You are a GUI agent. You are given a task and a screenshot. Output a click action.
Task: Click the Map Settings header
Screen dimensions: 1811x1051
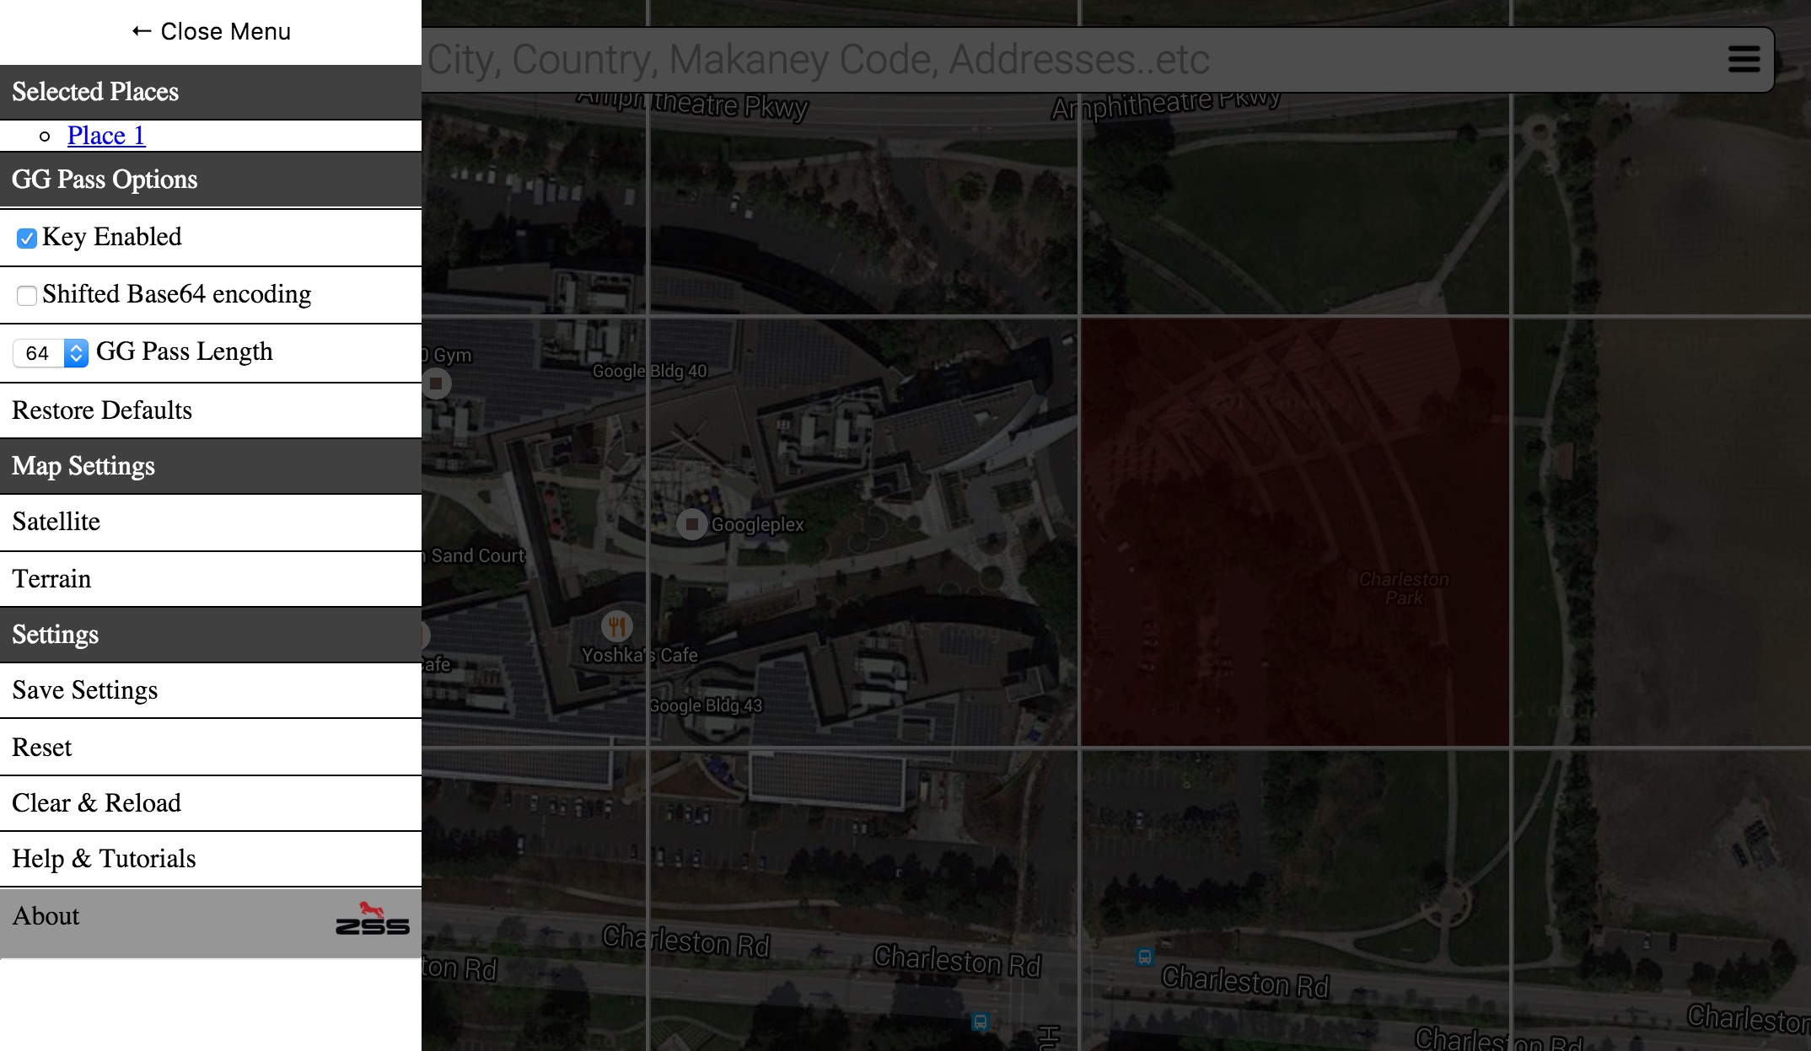coord(211,466)
